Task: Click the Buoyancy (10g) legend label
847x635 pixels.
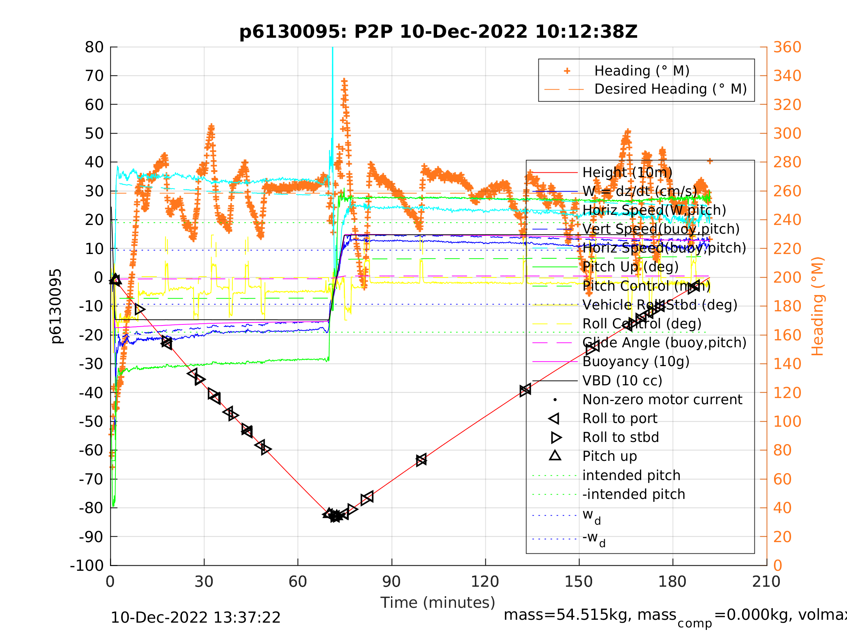Action: pos(636,362)
